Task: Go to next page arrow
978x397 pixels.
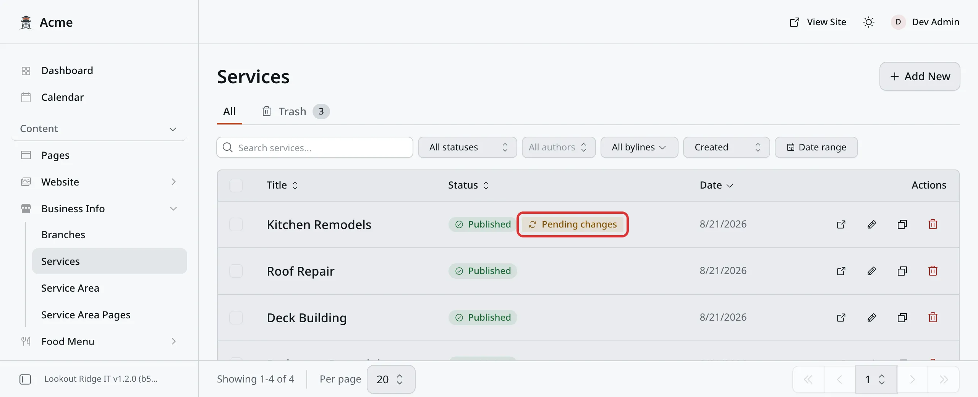Action: pyautogui.click(x=912, y=379)
